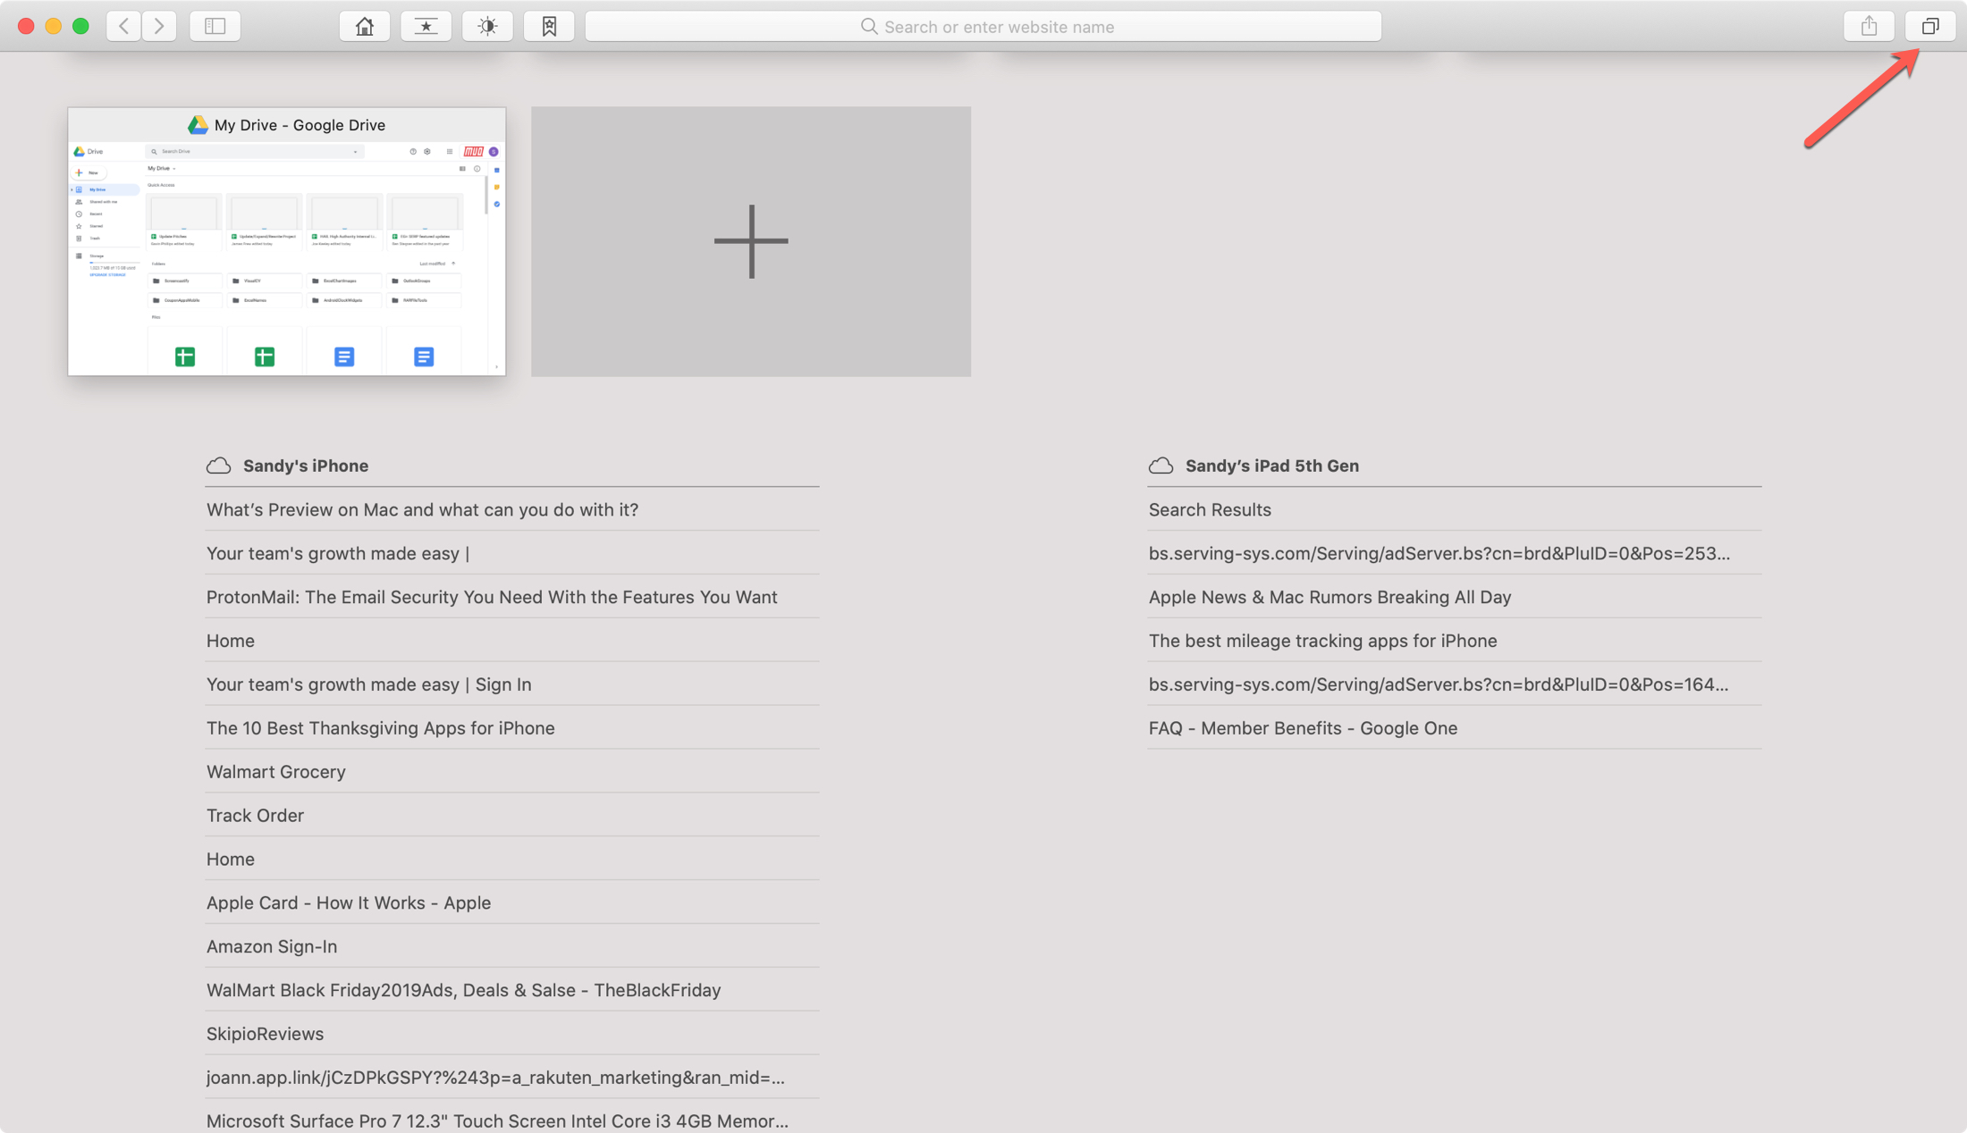The height and width of the screenshot is (1133, 1967).
Task: Click the iCloud icon beside Sandy's iPad 5th Gen
Action: [x=1161, y=466]
